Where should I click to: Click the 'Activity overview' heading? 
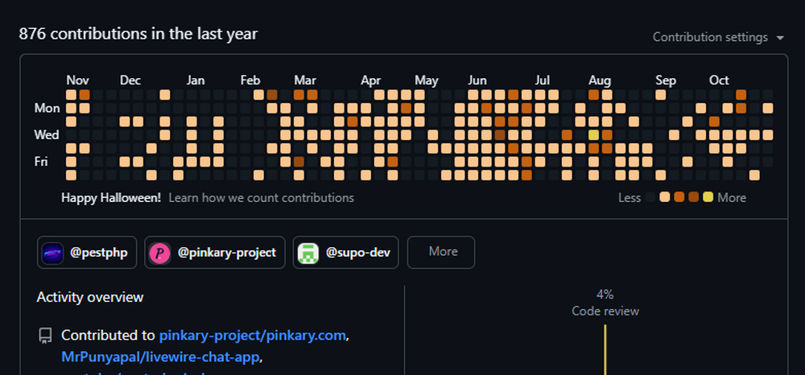point(90,297)
